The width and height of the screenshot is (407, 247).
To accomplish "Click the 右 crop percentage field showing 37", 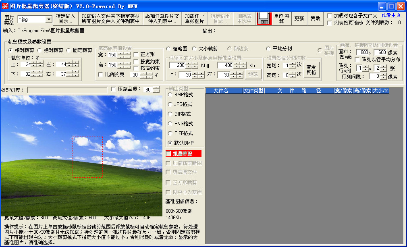I will (61, 74).
